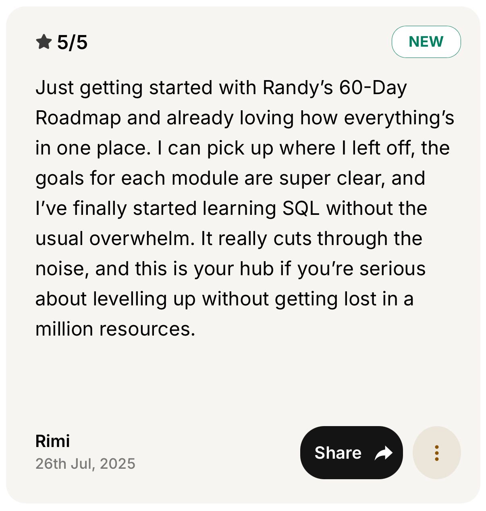486x511 pixels.
Task: Click the vertical ellipsis dots icon
Action: 437,453
